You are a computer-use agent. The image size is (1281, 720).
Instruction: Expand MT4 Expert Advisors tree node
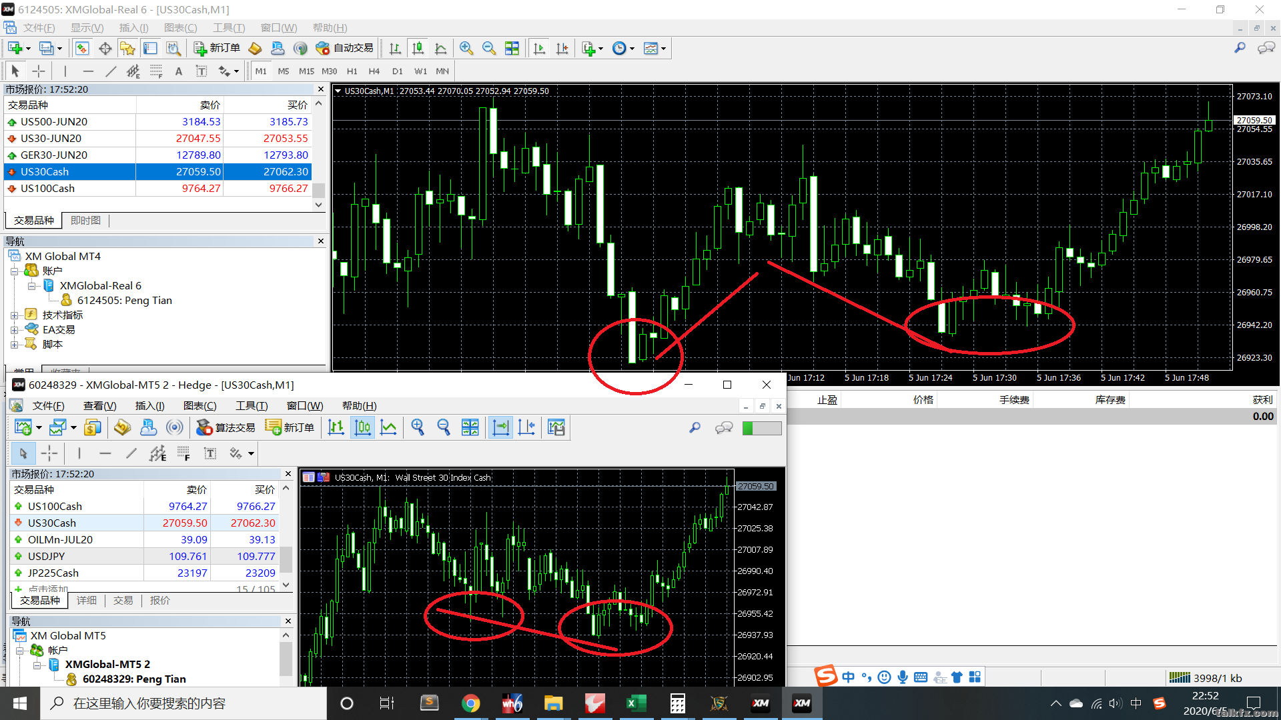point(15,330)
